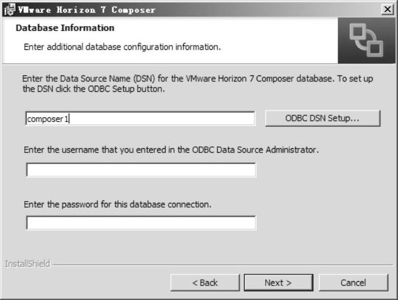Proceed by pressing Next
Image resolution: width=398 pixels, height=300 pixels.
point(278,282)
